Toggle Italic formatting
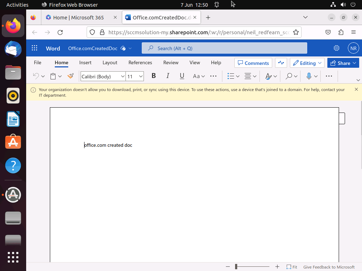The image size is (362, 271). (168, 76)
